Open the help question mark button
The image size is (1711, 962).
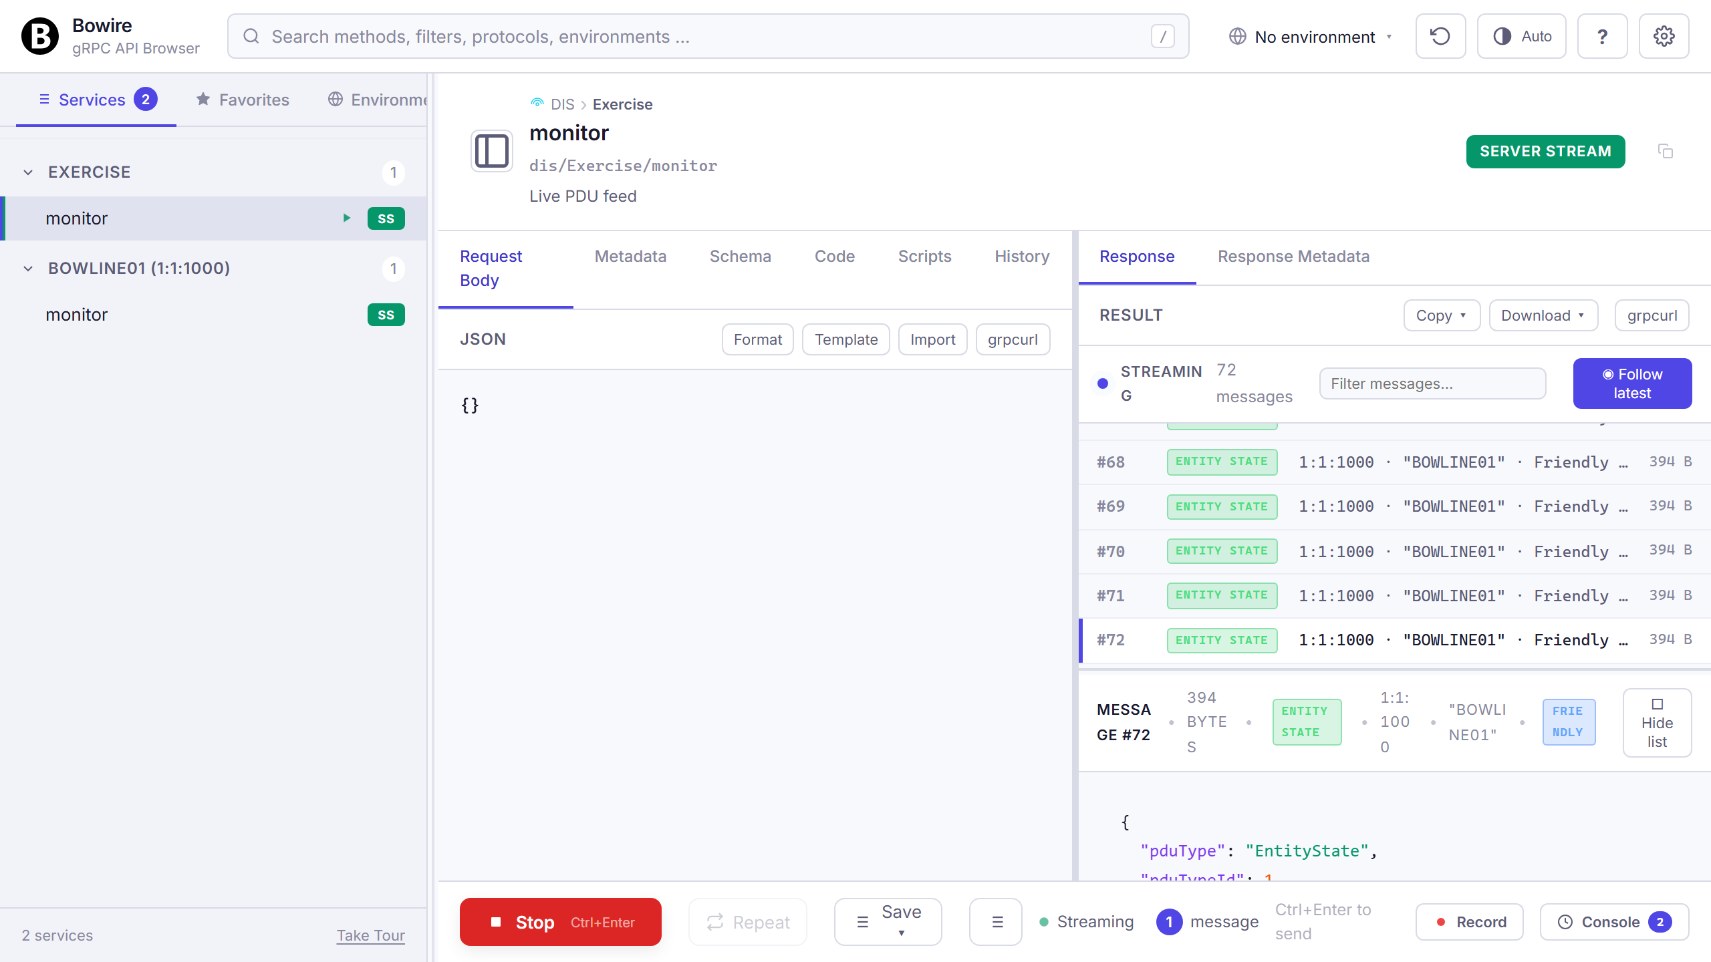[1602, 36]
